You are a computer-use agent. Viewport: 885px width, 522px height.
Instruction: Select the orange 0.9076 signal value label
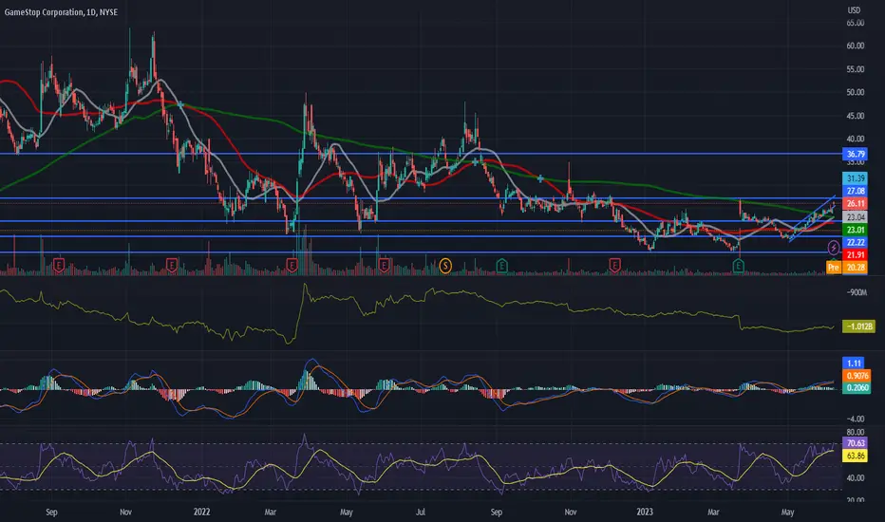(x=857, y=376)
